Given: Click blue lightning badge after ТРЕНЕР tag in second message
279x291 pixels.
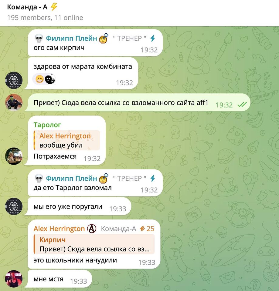Looking at the screenshot, I should (153, 178).
